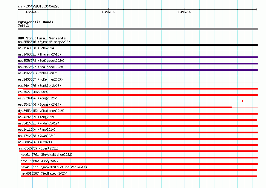Click the purple nsv1068321 variant bar
The image size is (266, 188).
pyautogui.click(x=137, y=57)
